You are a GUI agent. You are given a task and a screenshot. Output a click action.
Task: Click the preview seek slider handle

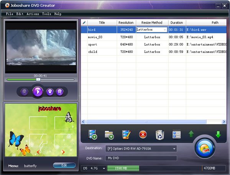(38, 80)
